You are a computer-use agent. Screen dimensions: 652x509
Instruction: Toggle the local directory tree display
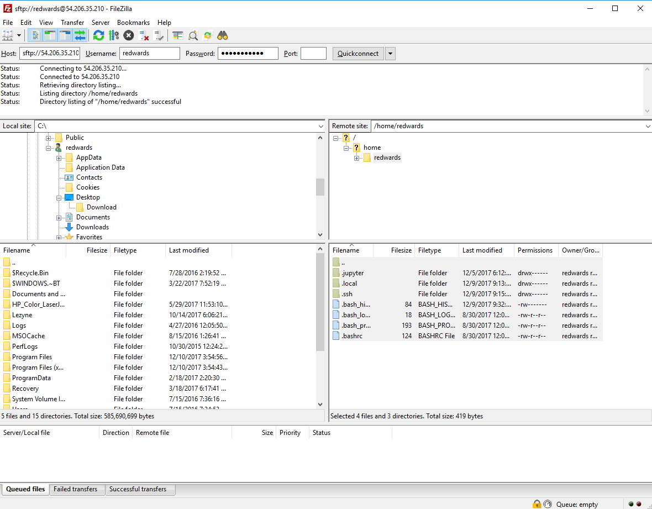(50, 36)
